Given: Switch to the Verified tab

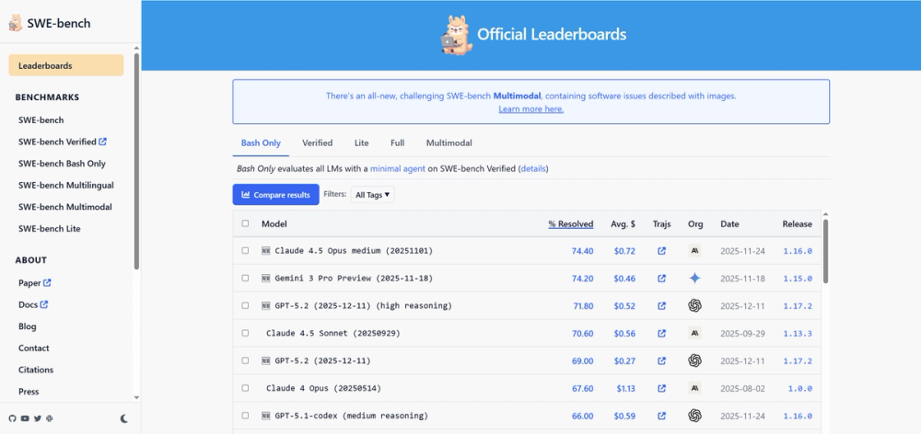Looking at the screenshot, I should 317,143.
